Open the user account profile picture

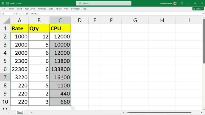pos(175,4)
